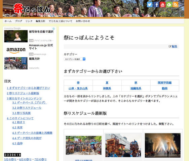The image size is (189, 161).
Task: Jump to 4.3 データベースの崩壊と再構築
Action: pyautogui.click(x=32, y=133)
